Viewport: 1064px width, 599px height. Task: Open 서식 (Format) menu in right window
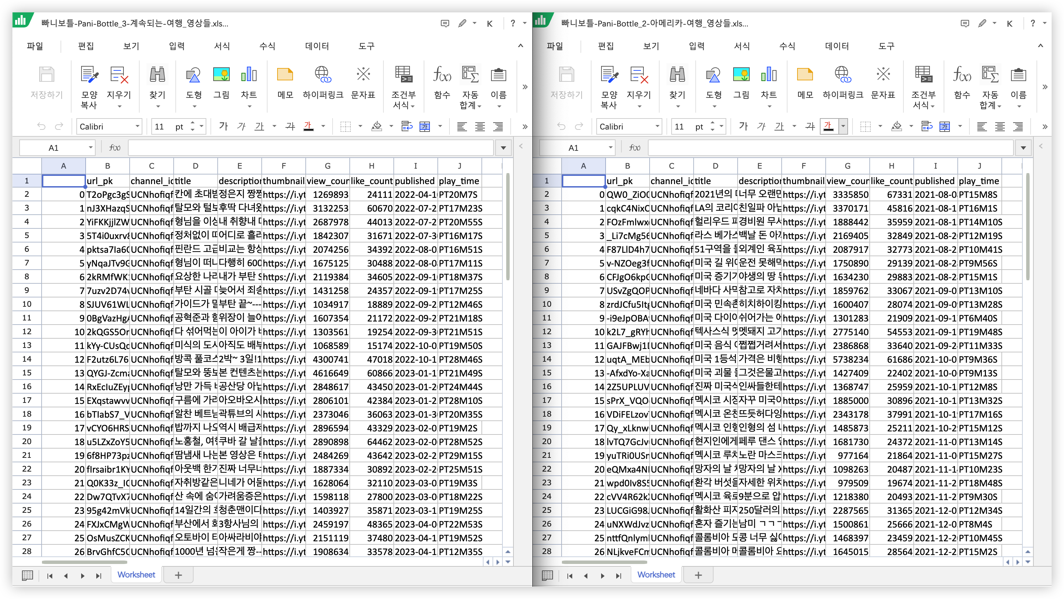(741, 46)
